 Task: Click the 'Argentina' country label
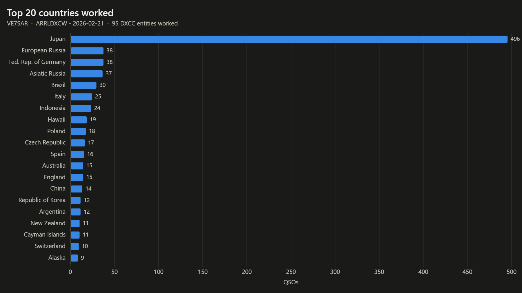52,212
